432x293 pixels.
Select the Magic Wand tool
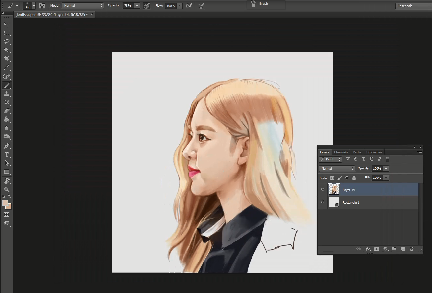(6, 50)
